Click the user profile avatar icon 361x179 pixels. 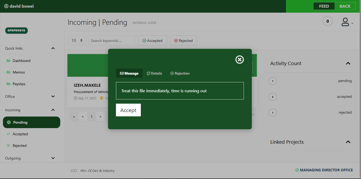point(345,22)
